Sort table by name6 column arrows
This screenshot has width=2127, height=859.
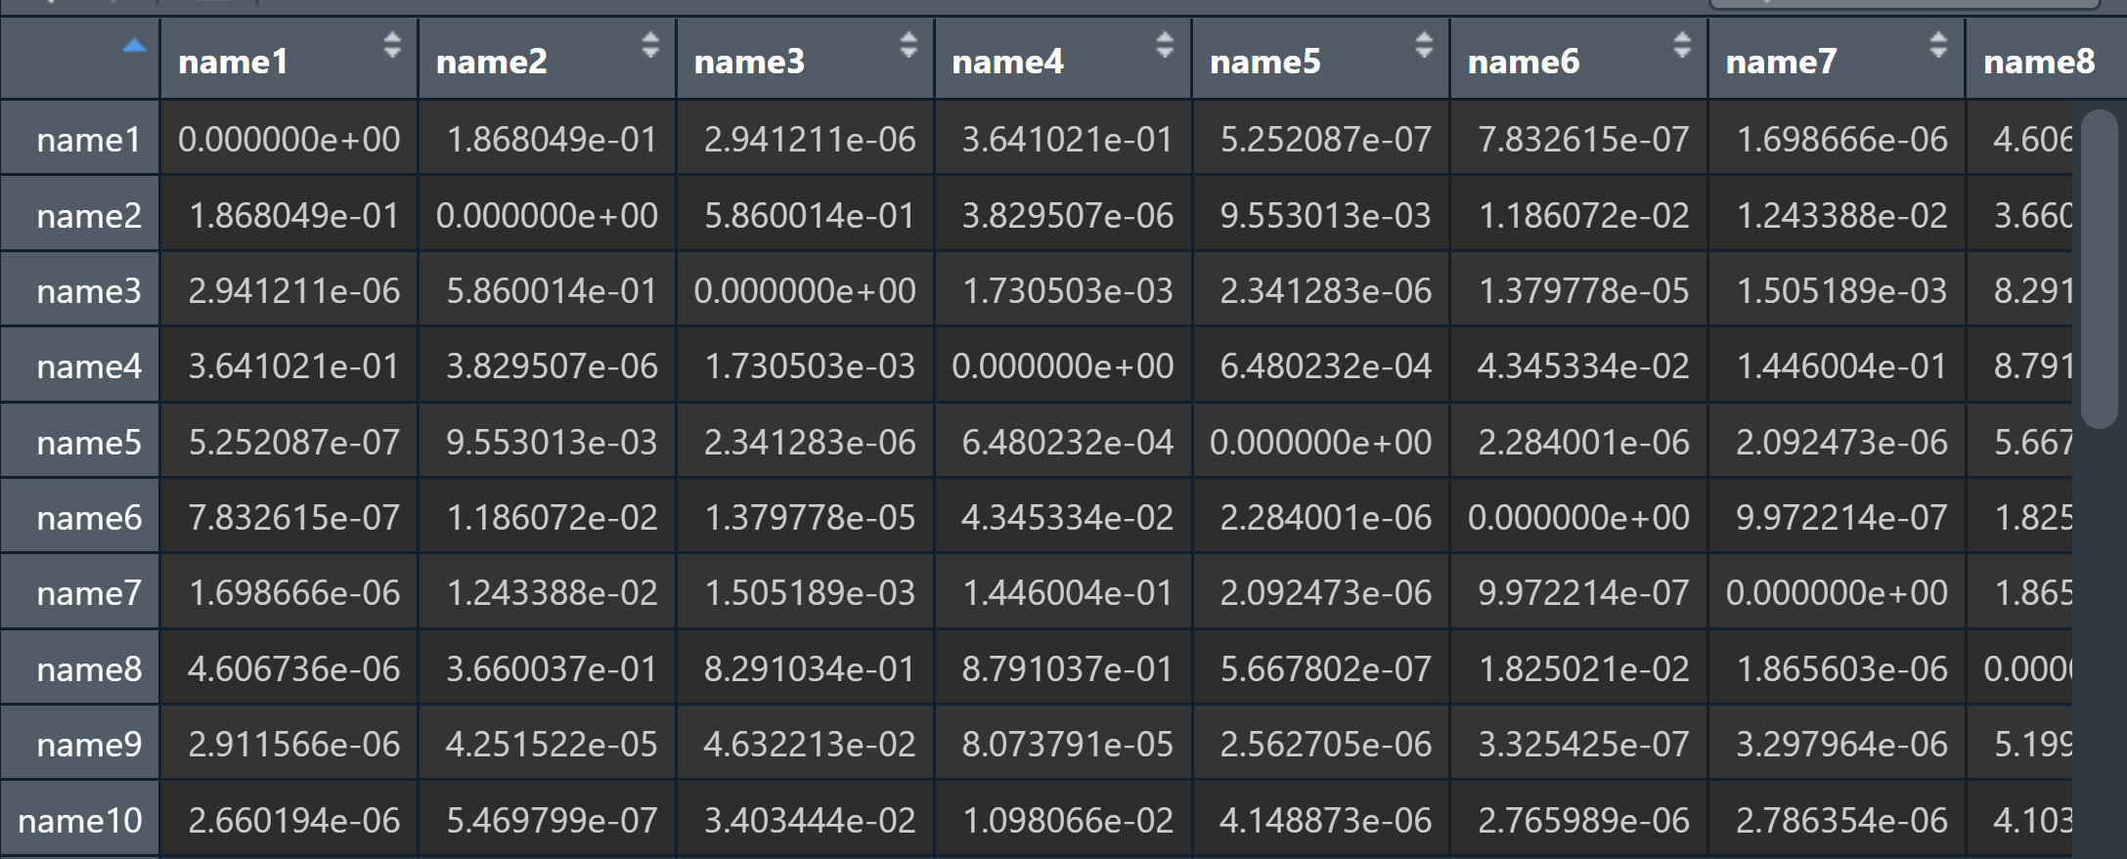[x=1682, y=45]
